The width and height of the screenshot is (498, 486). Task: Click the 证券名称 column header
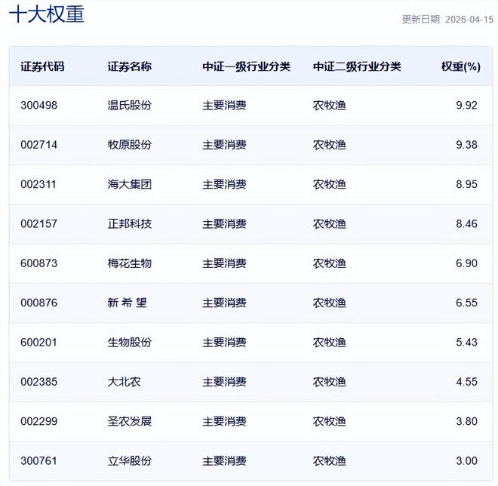tap(130, 66)
